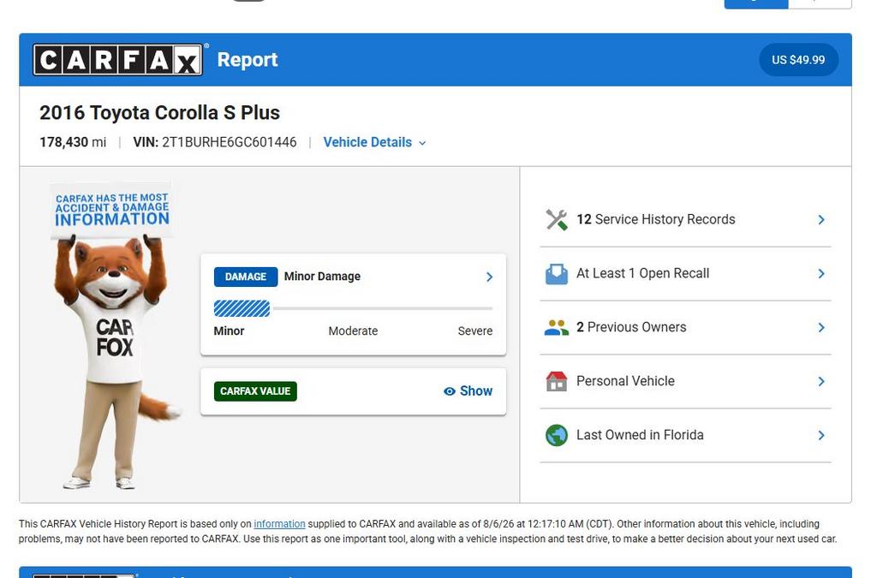877x578 pixels.
Task: Click the US $49.99 price button
Action: coord(798,60)
